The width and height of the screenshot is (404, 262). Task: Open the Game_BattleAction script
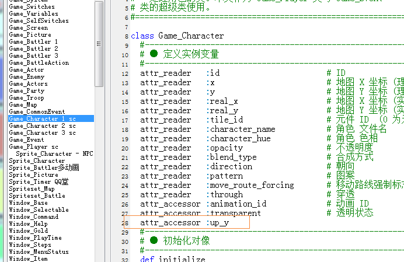[x=39, y=62]
